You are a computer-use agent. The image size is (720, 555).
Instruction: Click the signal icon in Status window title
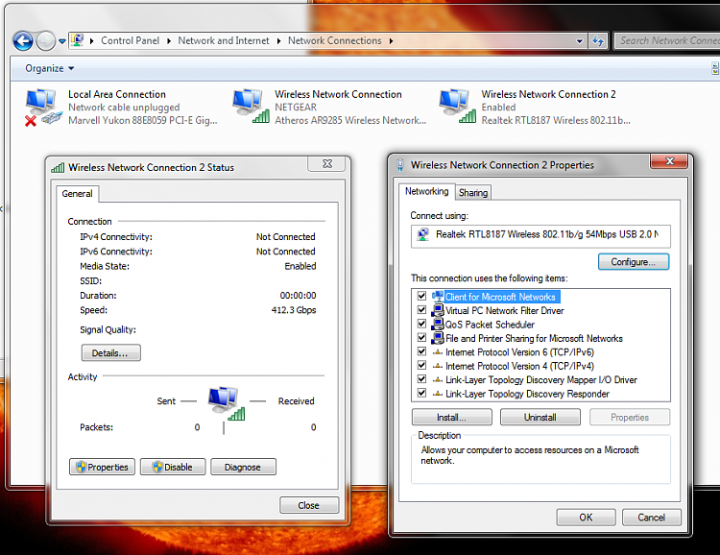(58, 168)
